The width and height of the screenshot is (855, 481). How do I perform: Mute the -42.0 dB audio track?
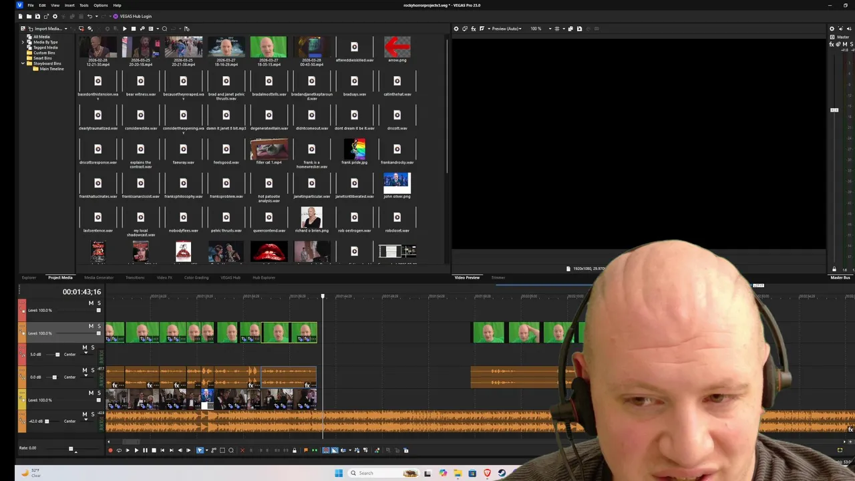[84, 415]
